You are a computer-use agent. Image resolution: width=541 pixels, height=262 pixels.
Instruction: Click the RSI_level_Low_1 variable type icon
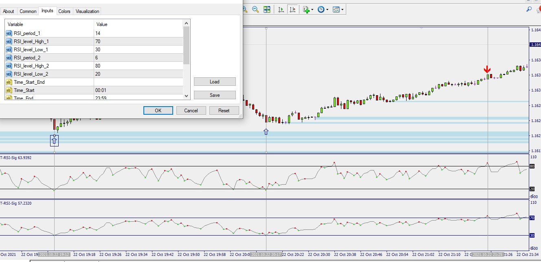pyautogui.click(x=9, y=50)
